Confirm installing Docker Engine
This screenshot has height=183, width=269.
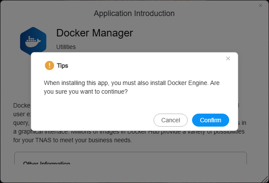(x=211, y=120)
